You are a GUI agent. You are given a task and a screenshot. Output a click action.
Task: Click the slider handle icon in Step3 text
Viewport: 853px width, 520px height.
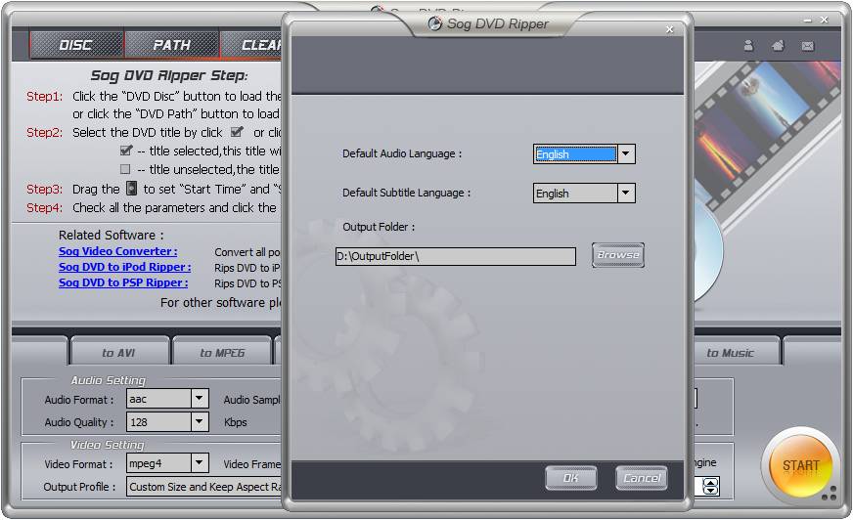[132, 188]
